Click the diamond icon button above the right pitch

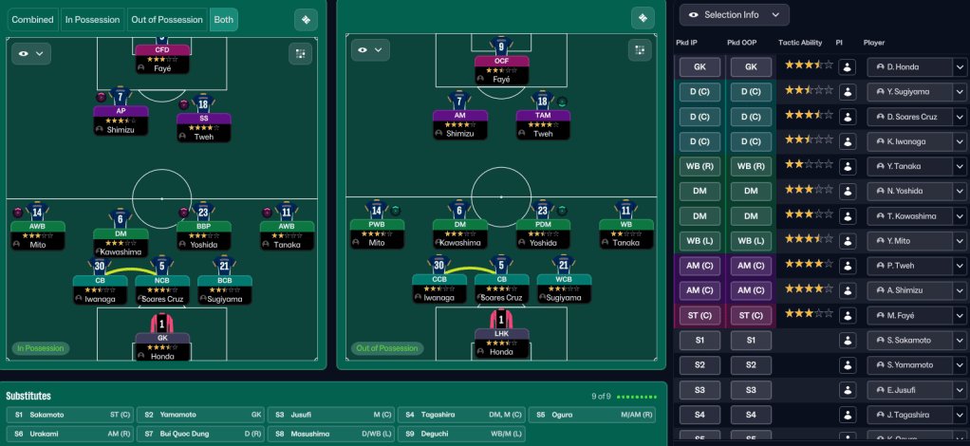643,19
